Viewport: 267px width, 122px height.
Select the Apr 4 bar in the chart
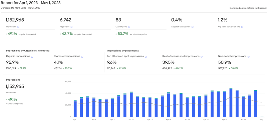coord(94,107)
